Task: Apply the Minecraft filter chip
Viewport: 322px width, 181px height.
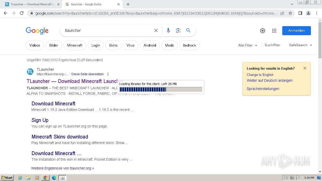Action: coord(75,45)
